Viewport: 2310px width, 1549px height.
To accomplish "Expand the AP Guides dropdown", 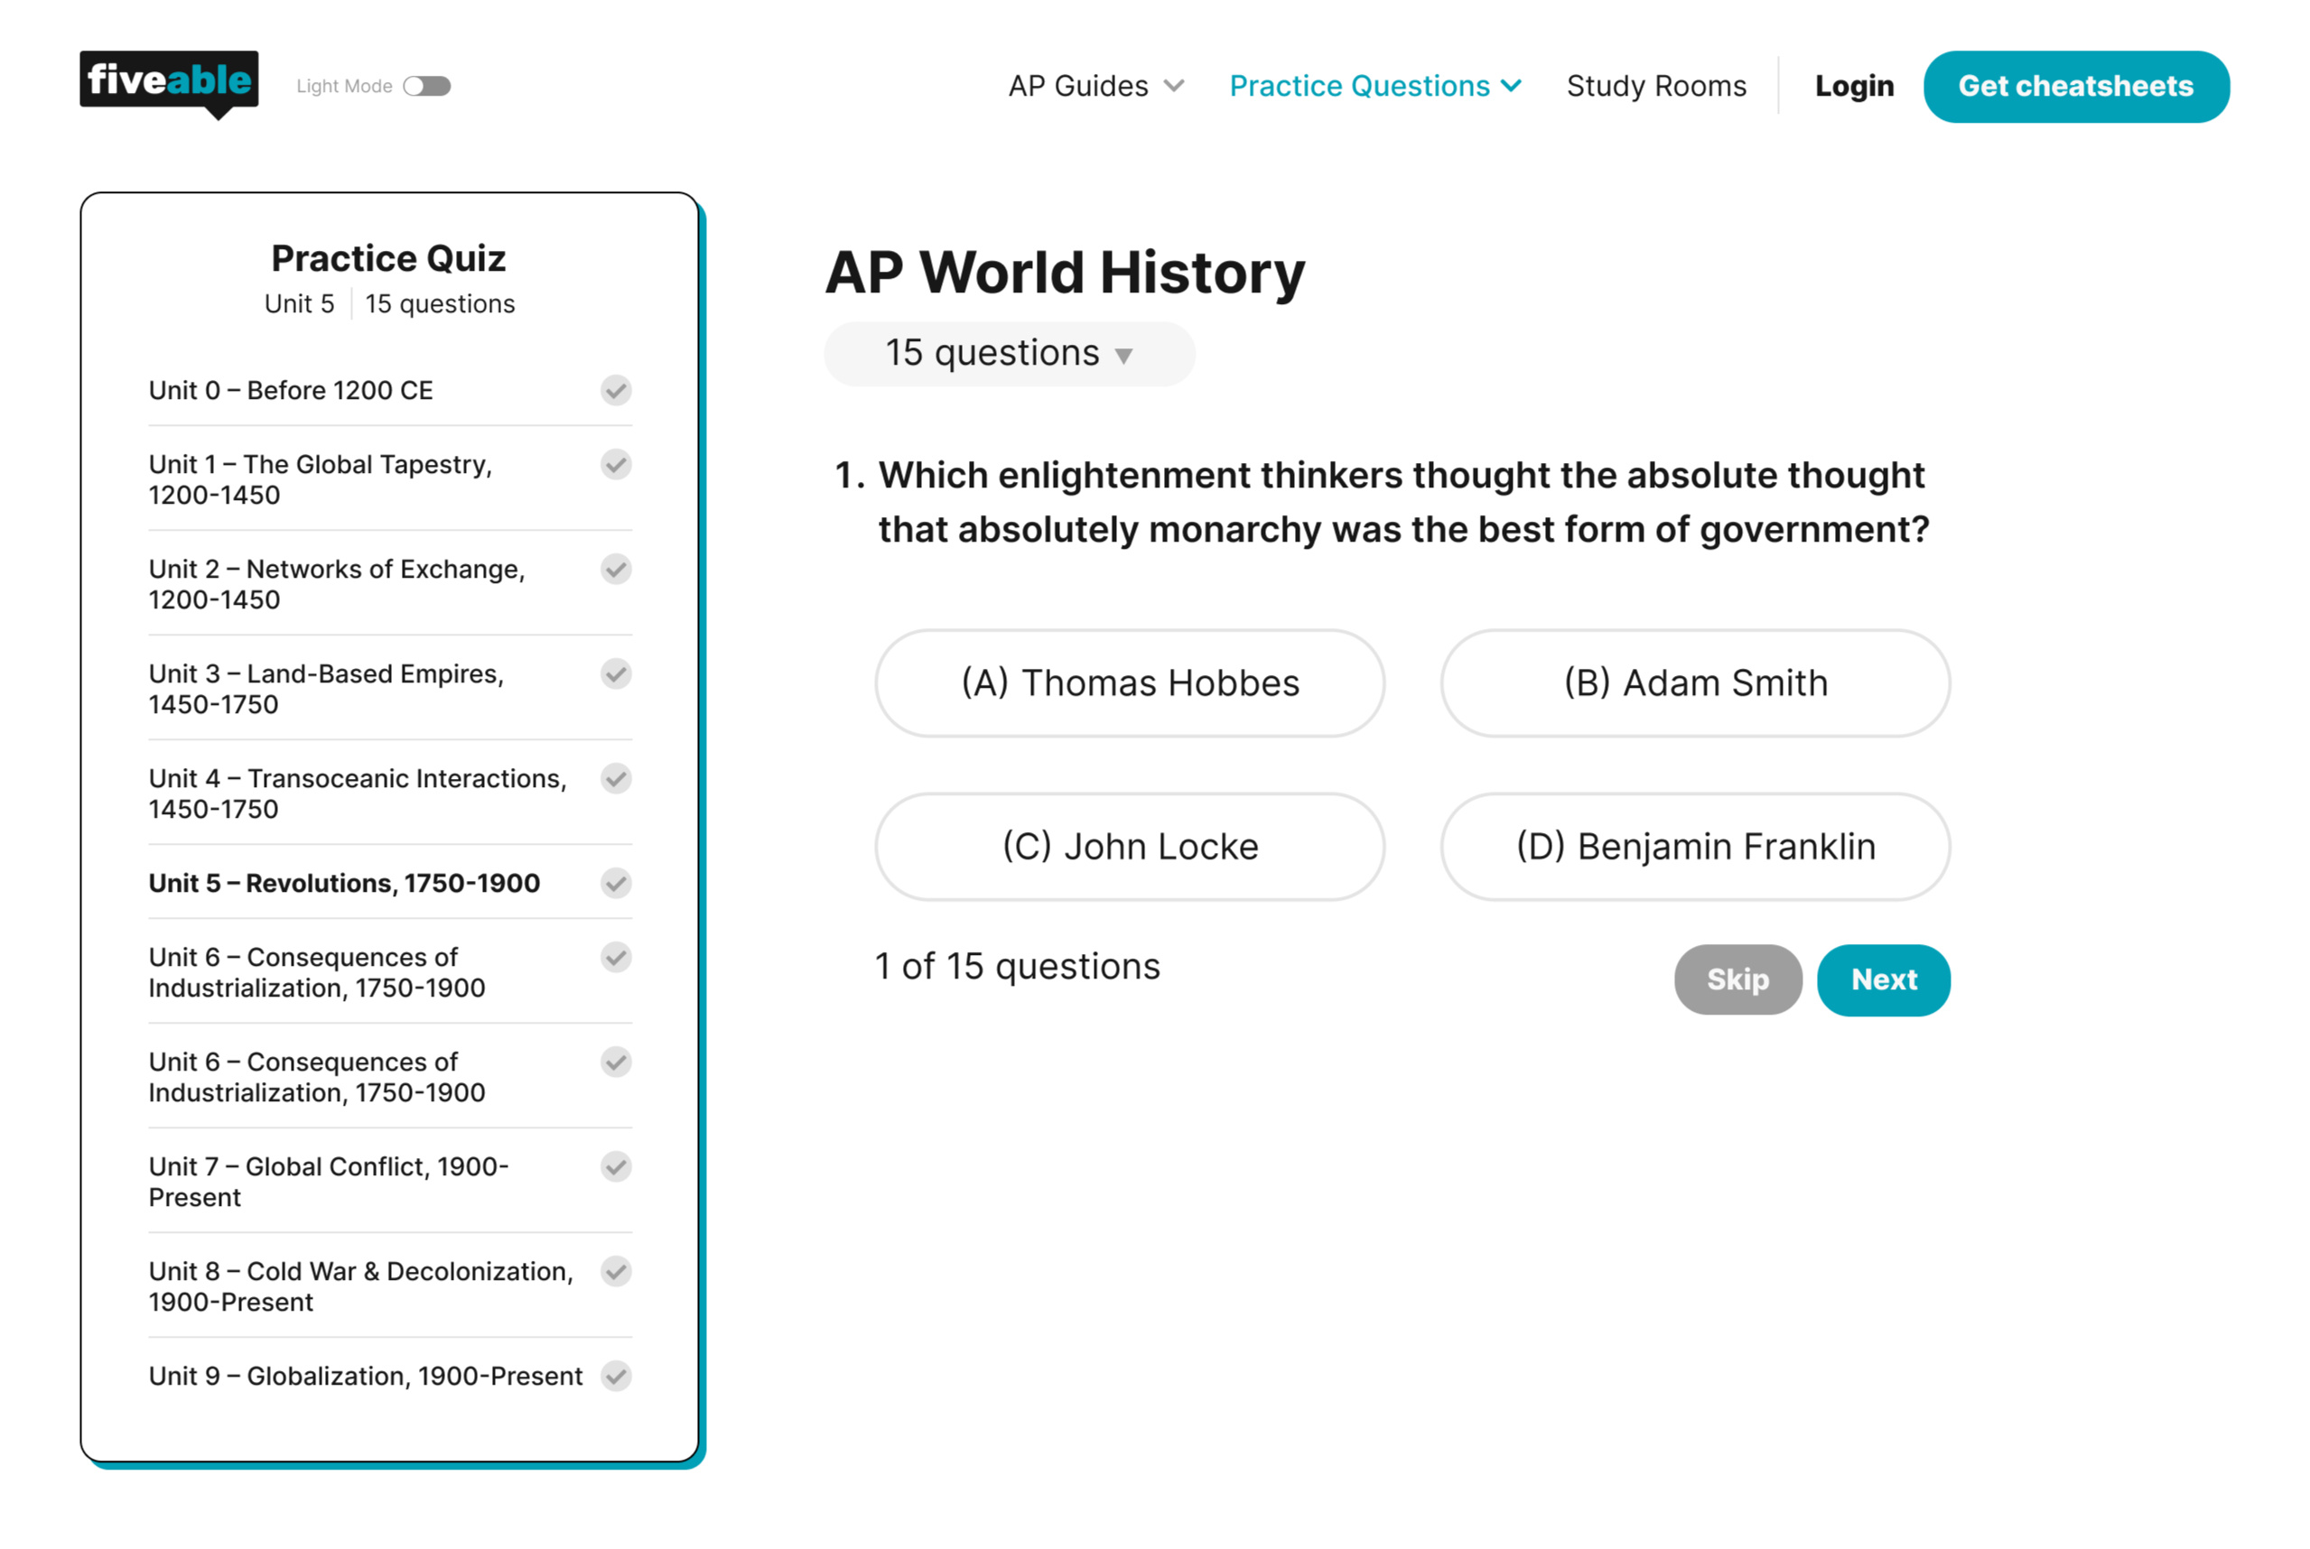I will point(1094,86).
